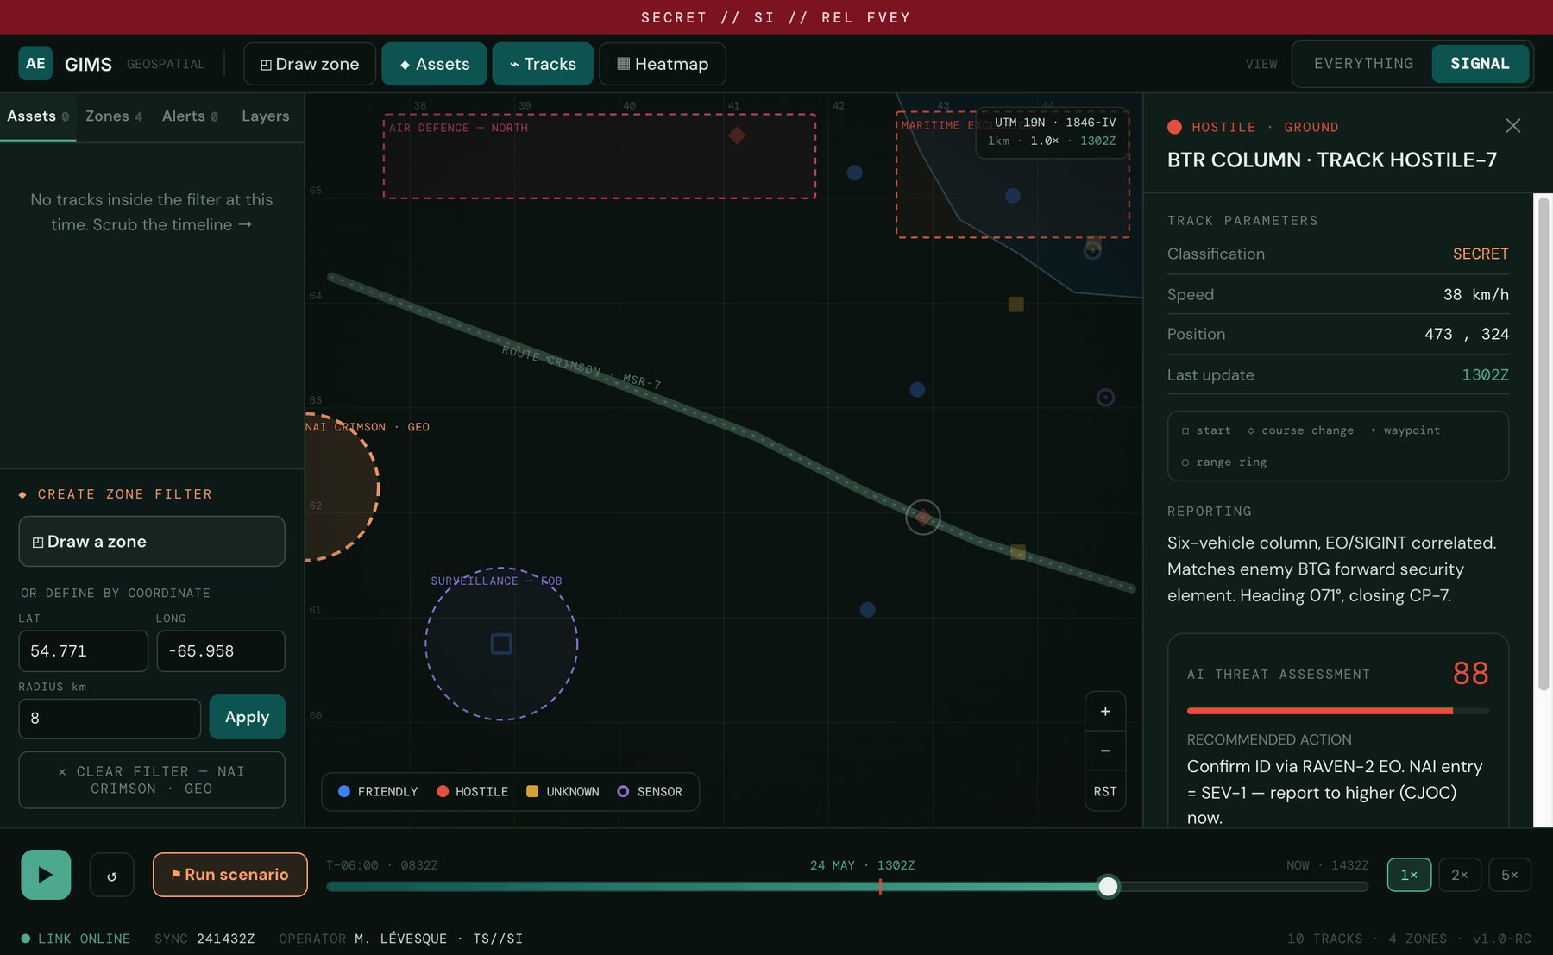Switch view to EVERYTHING
The width and height of the screenshot is (1553, 955).
(1363, 64)
